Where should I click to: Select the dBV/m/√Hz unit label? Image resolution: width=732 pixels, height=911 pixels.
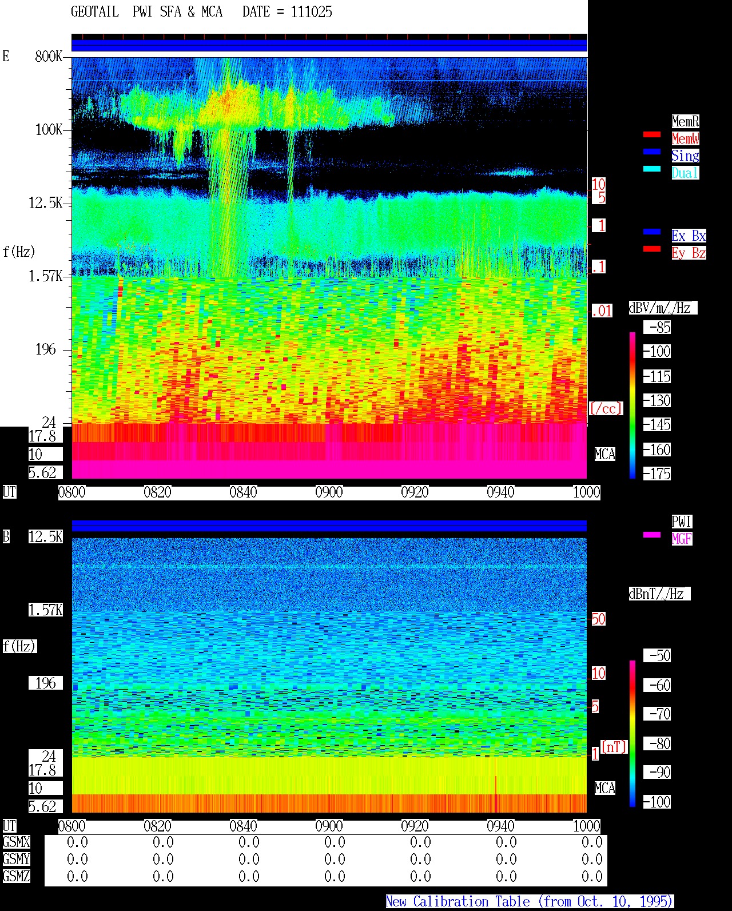(x=663, y=308)
